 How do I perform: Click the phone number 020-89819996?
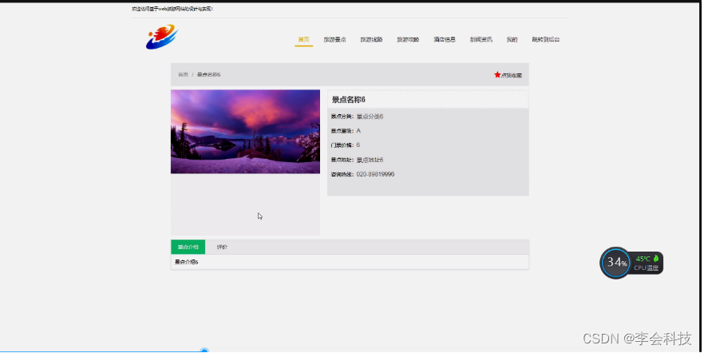coord(375,174)
